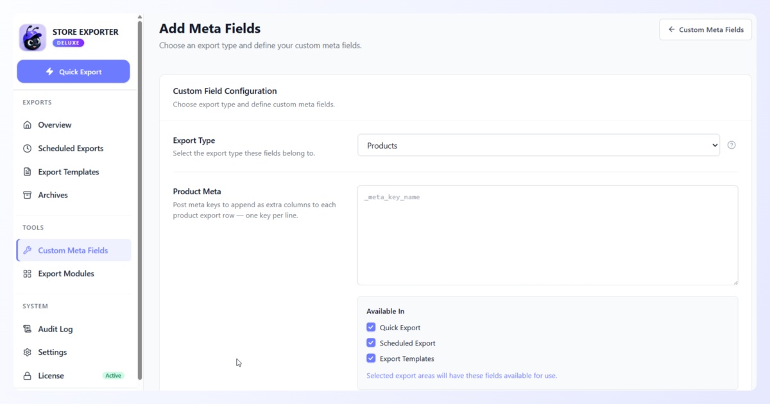Click the Scheduled Exports clock icon

click(27, 148)
